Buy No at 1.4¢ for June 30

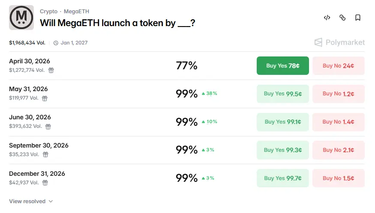click(338, 122)
